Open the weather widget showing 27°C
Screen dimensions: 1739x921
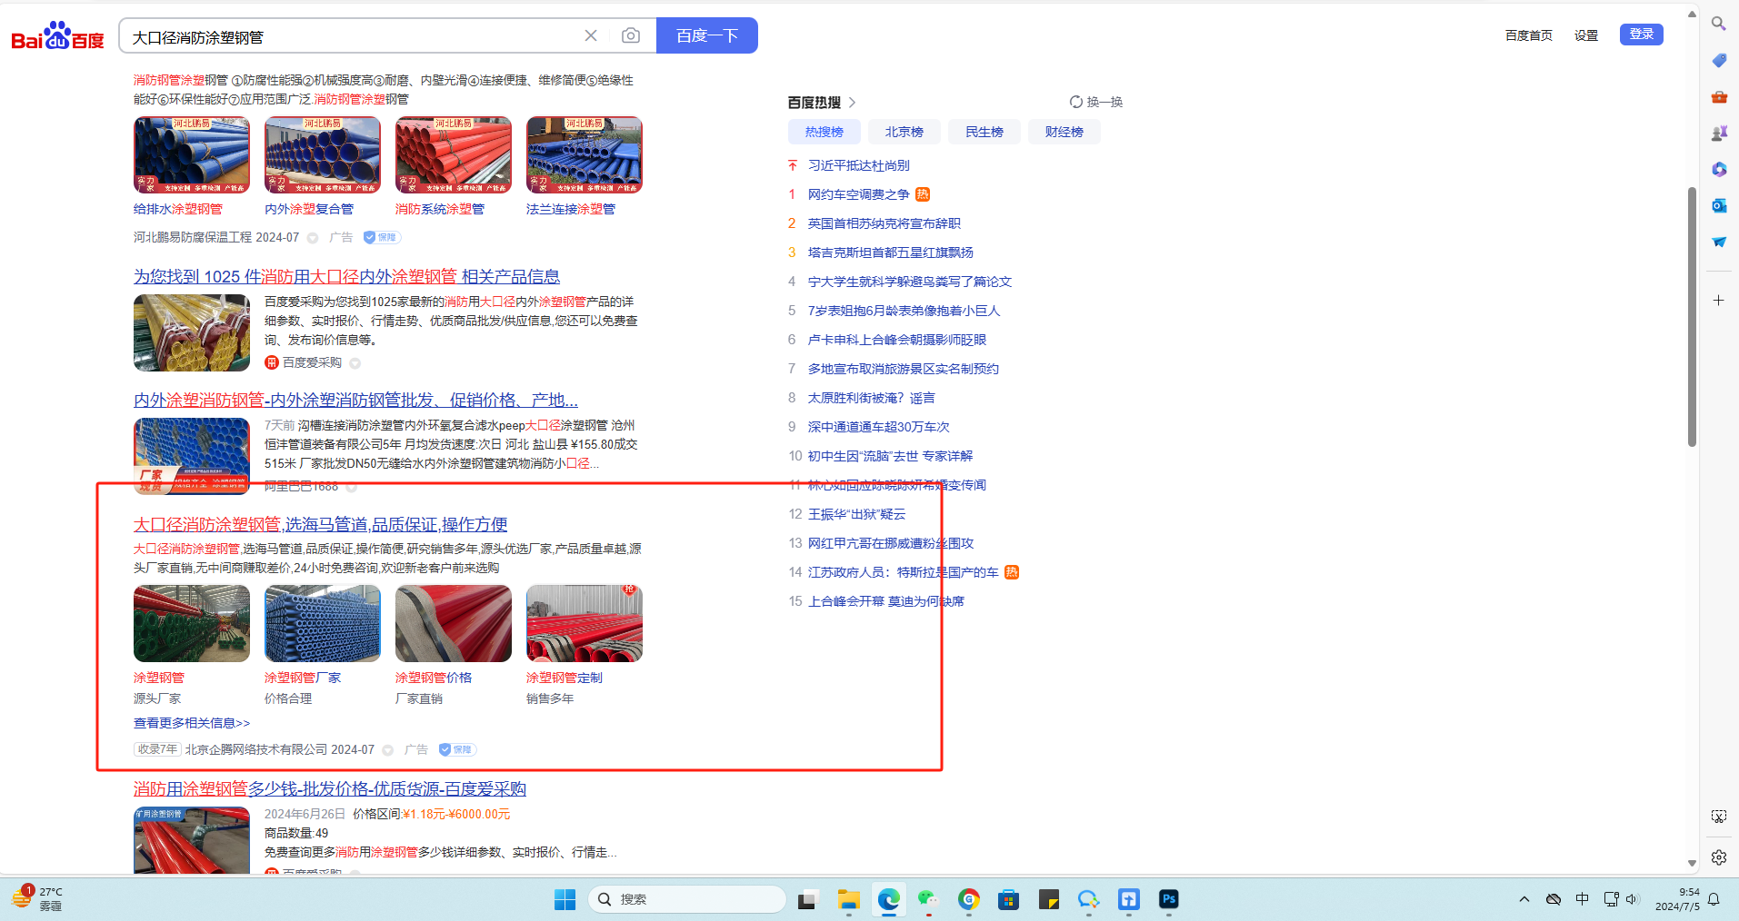click(37, 898)
